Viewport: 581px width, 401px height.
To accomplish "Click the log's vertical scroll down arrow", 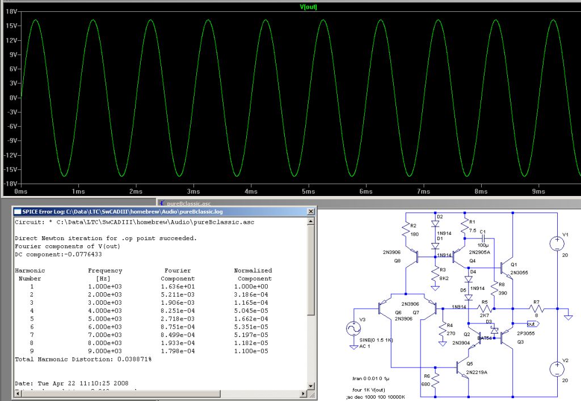I will point(310,386).
